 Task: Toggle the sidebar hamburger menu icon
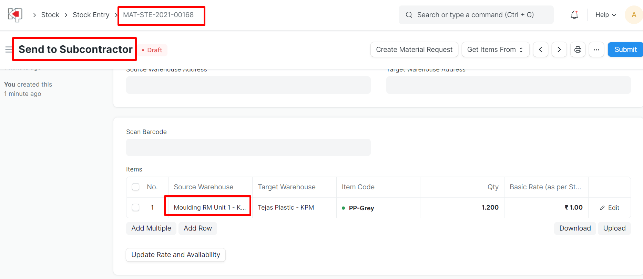coord(9,49)
